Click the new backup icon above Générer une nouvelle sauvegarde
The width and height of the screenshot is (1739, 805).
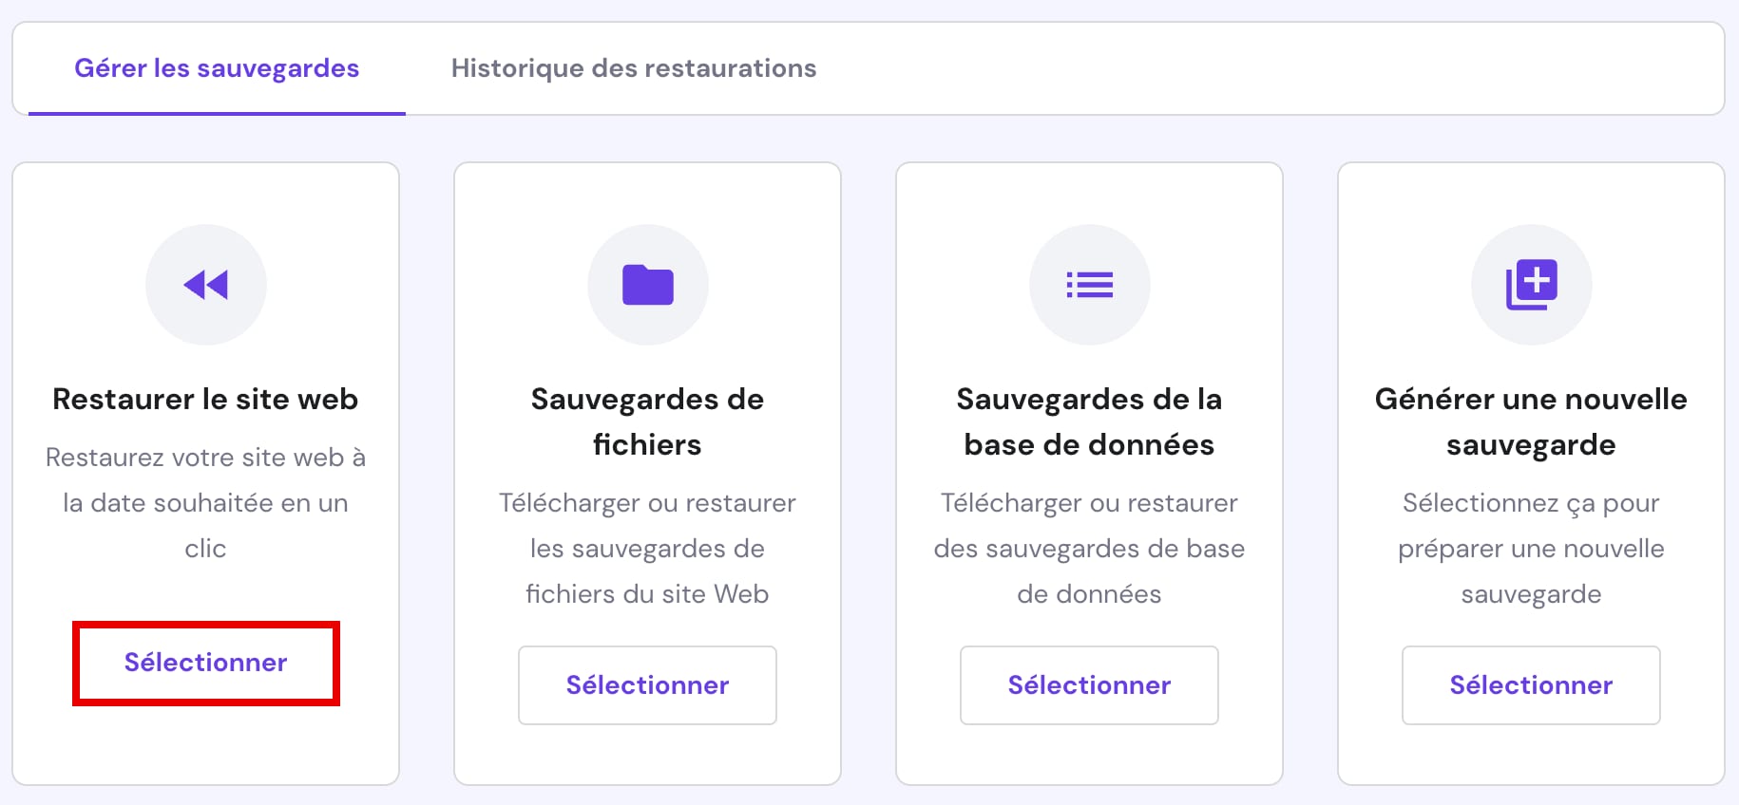(x=1531, y=284)
